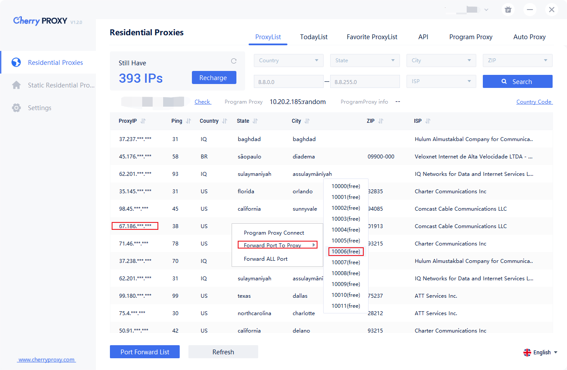Image resolution: width=567 pixels, height=370 pixels.
Task: Click the 8.8.0.0 start IP field
Action: (x=289, y=81)
